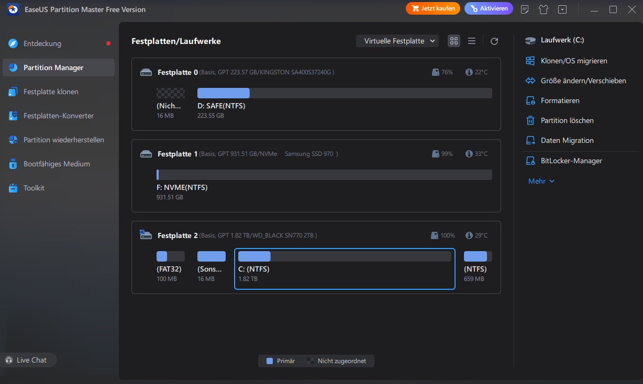
Task: Select the F: NVME(NTFS) partition bar
Action: pos(324,175)
